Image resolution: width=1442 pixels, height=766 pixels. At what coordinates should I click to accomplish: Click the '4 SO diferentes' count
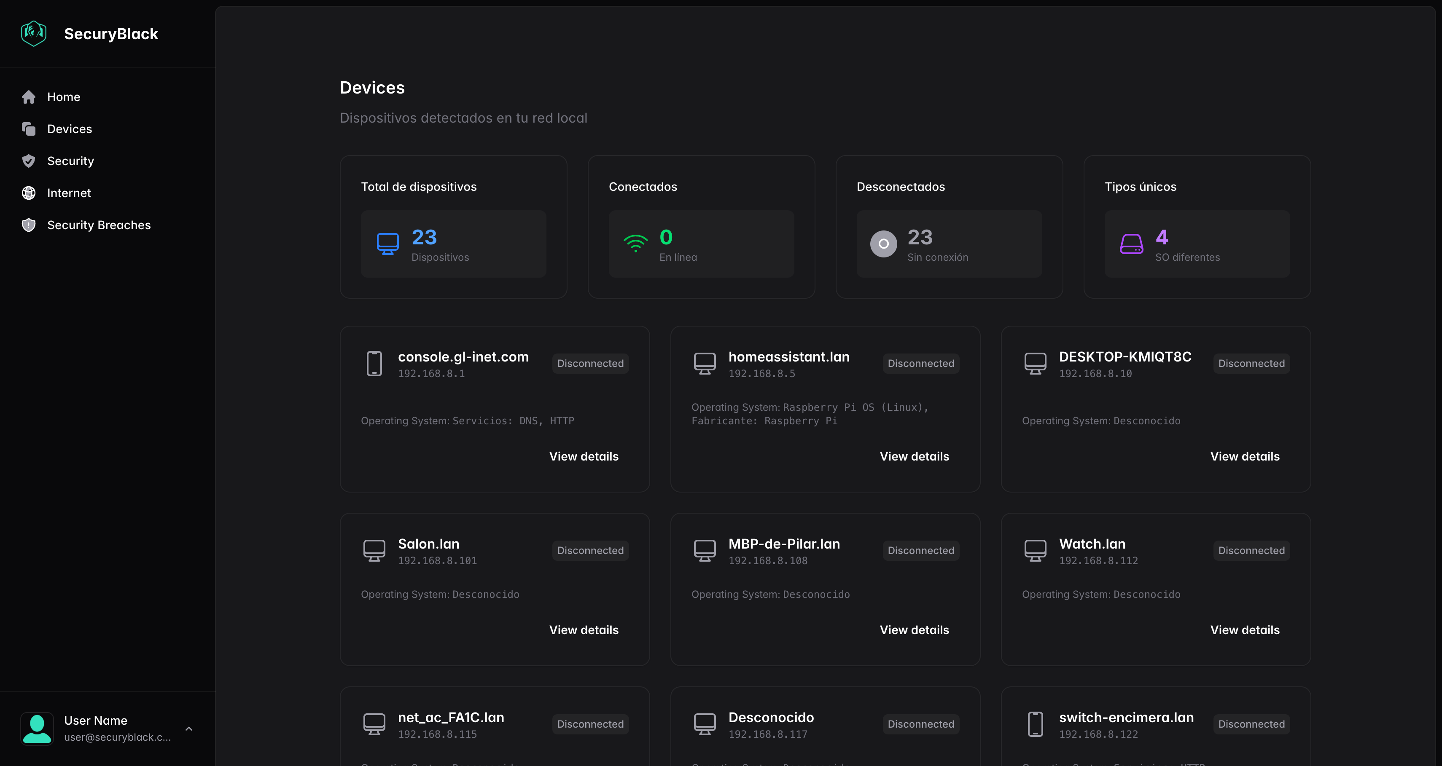click(x=1187, y=244)
